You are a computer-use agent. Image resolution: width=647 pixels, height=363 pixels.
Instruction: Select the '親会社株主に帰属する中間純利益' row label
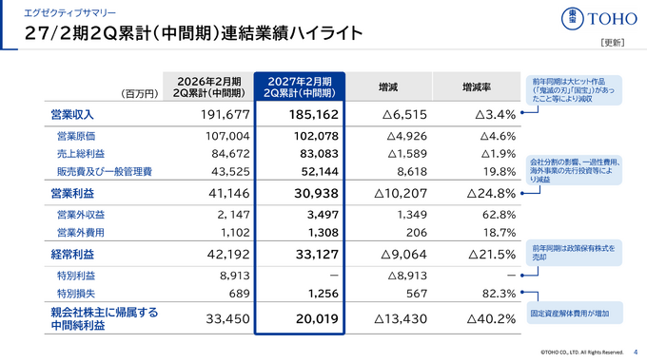(x=105, y=318)
